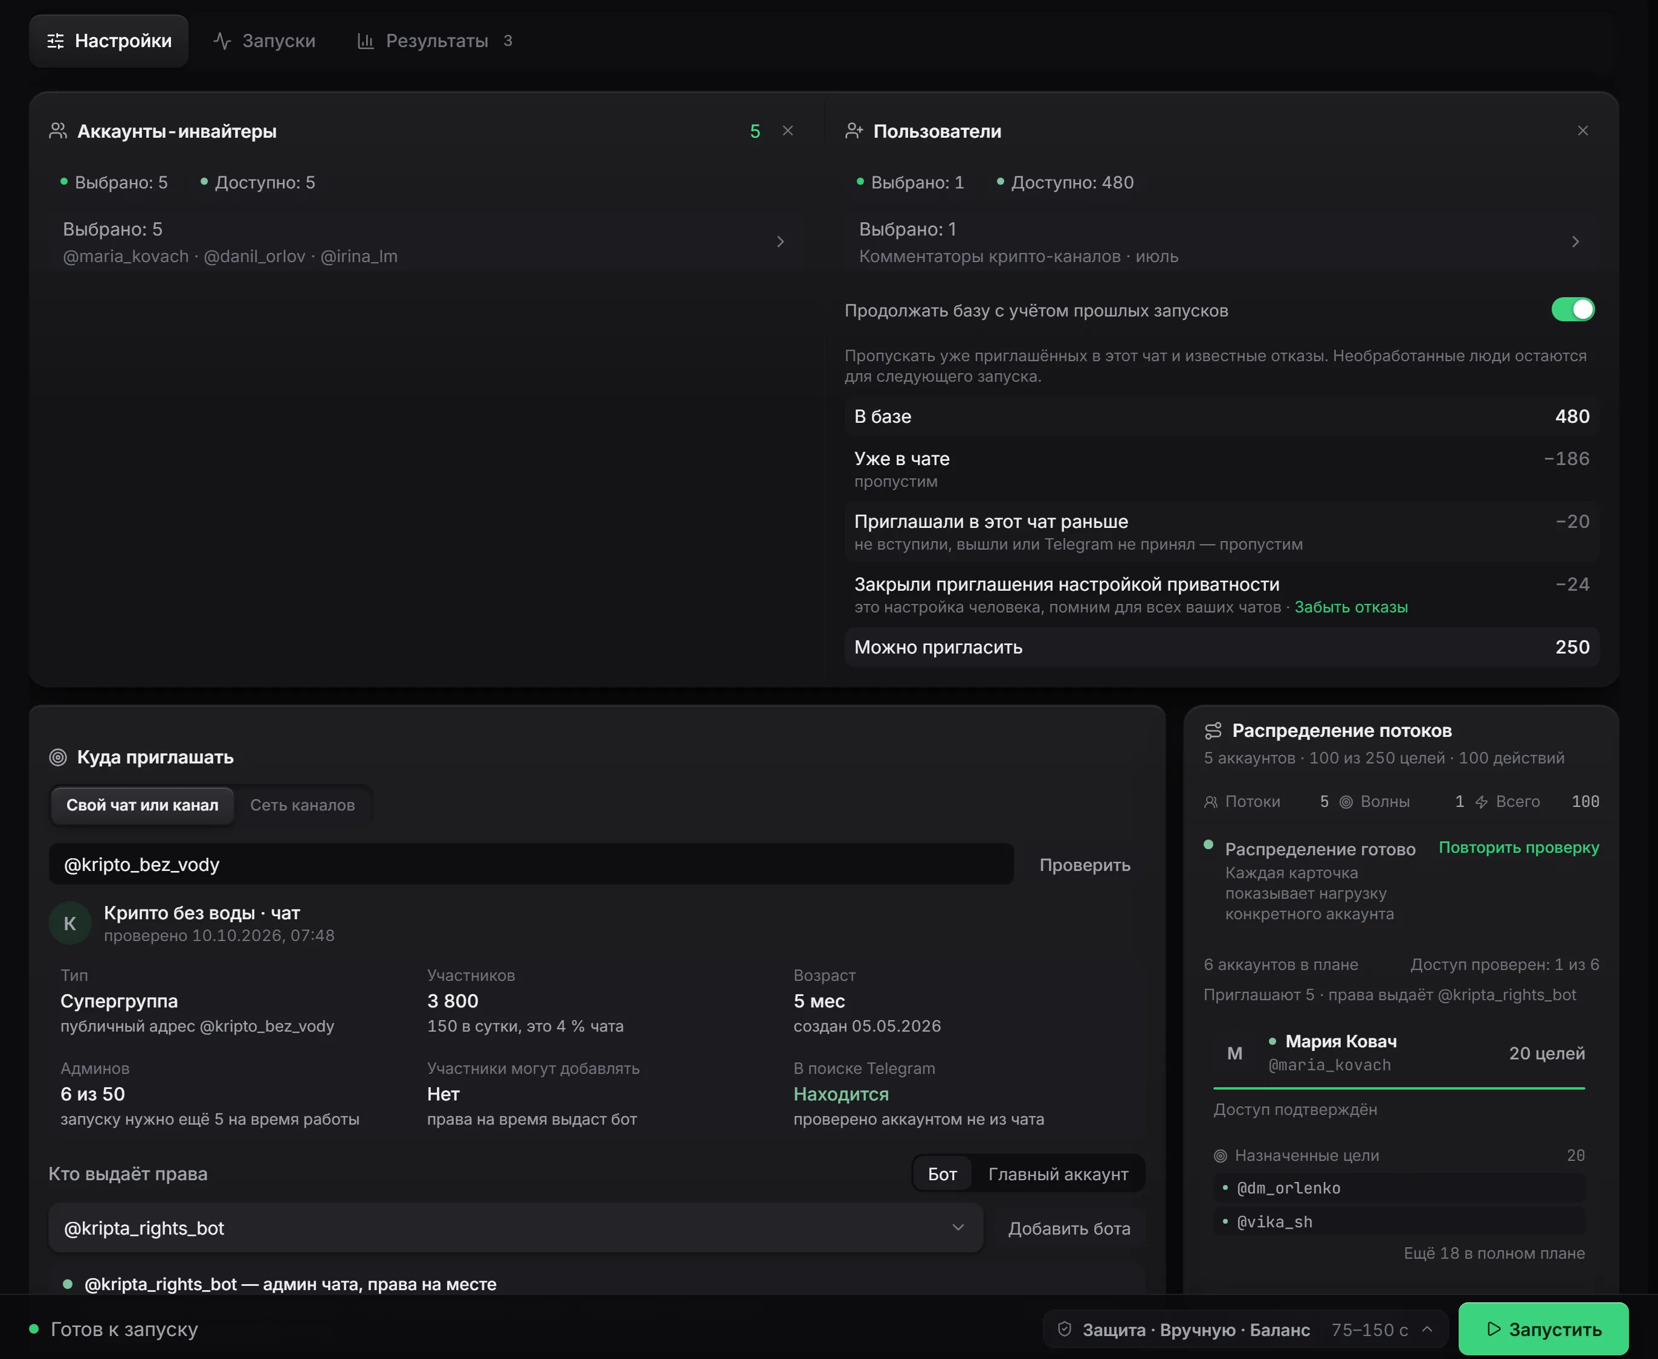The height and width of the screenshot is (1359, 1658).
Task: Click the Забыть отказы link
Action: click(x=1351, y=608)
